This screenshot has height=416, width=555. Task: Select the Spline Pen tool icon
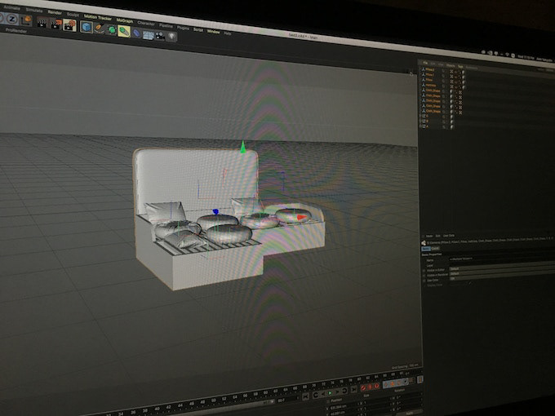99,29
